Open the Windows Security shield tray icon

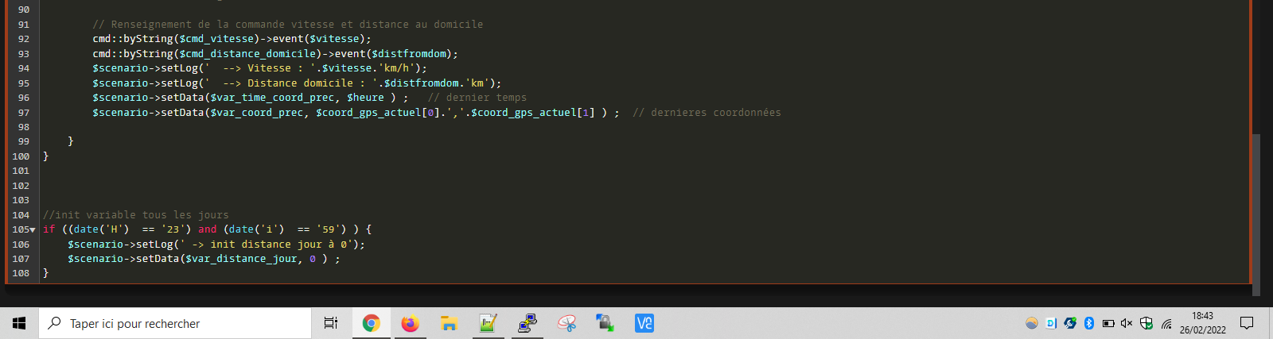[x=1146, y=323]
